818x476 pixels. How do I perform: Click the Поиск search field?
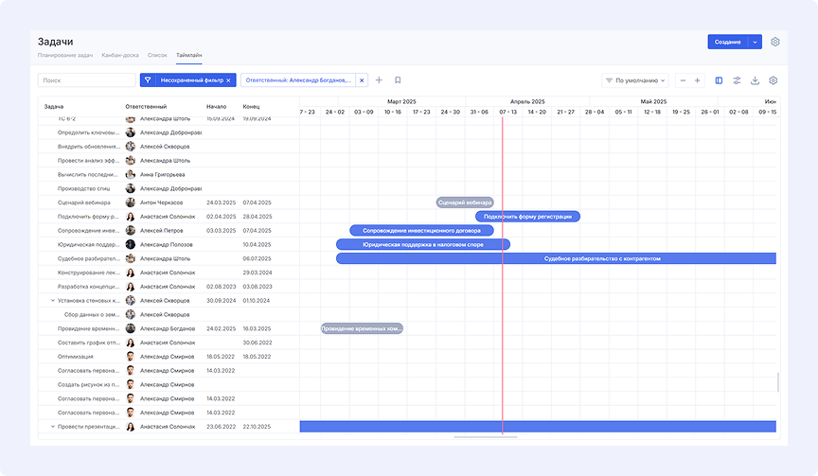point(86,80)
